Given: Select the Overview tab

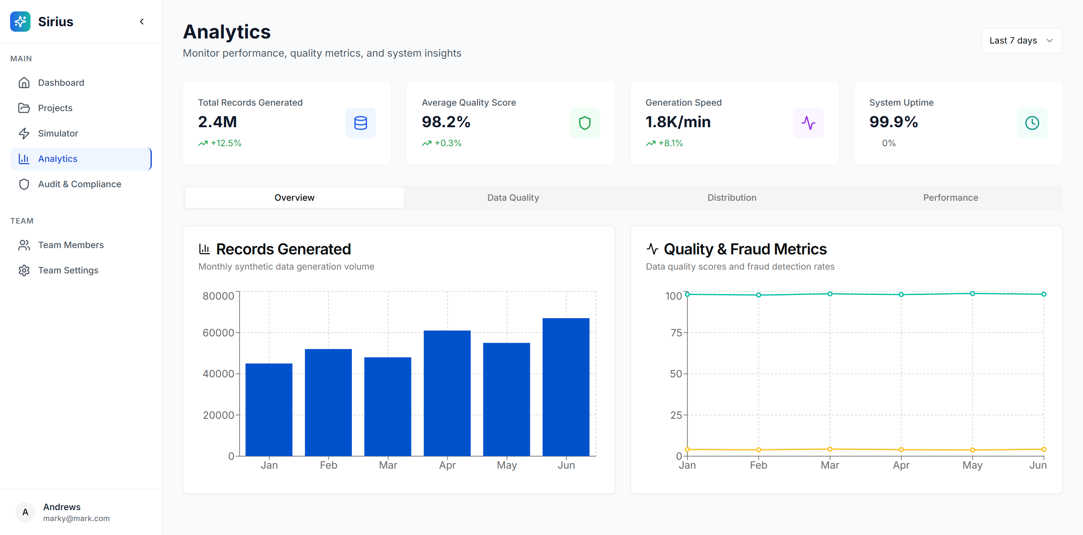Looking at the screenshot, I should coord(294,198).
